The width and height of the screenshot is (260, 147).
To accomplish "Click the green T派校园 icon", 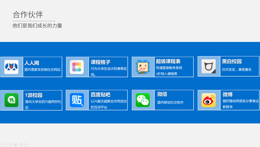I will 11,100.
